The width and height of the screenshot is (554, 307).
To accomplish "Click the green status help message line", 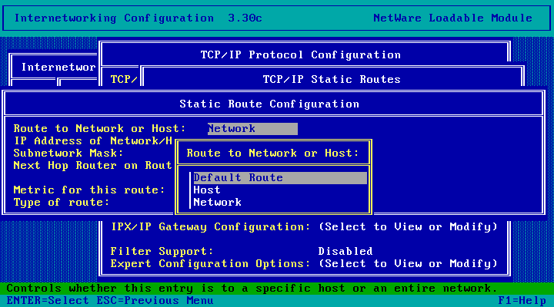I will coord(277,289).
